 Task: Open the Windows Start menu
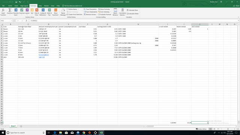pos(3,132)
